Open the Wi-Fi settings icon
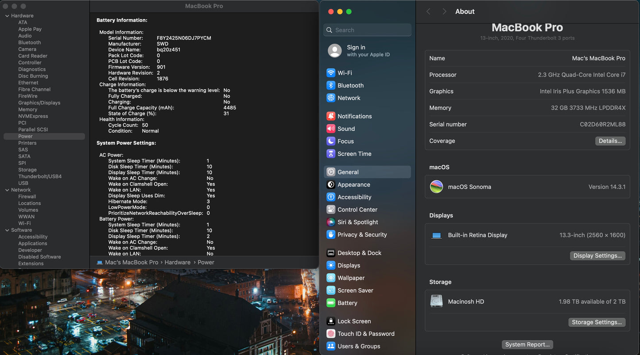The image size is (640, 355). 330,73
